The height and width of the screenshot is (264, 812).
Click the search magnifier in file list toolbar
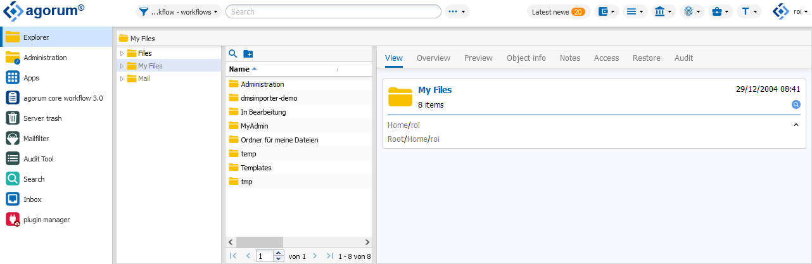(x=232, y=54)
